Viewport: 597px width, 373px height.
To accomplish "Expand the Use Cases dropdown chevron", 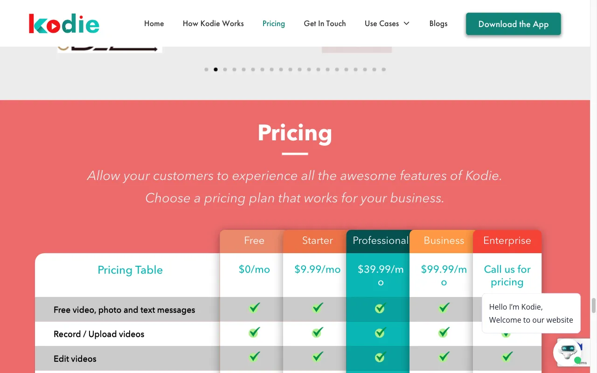I will point(406,23).
